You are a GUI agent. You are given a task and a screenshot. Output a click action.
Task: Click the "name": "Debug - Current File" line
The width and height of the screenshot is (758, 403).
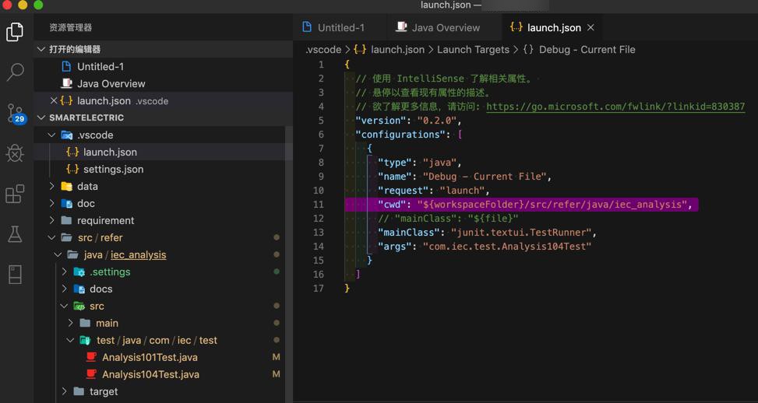tap(464, 177)
